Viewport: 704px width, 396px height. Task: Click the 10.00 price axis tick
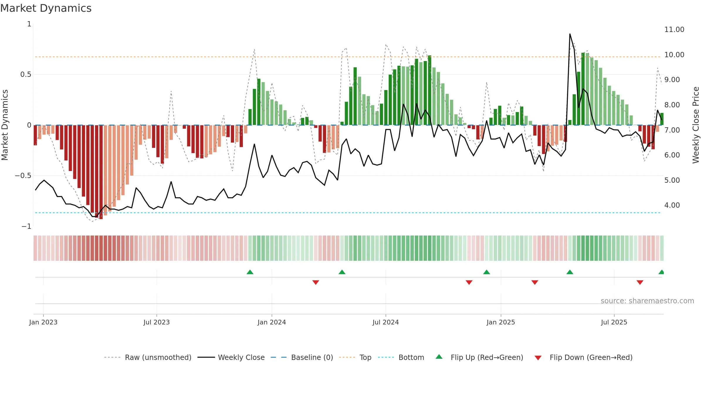(674, 55)
